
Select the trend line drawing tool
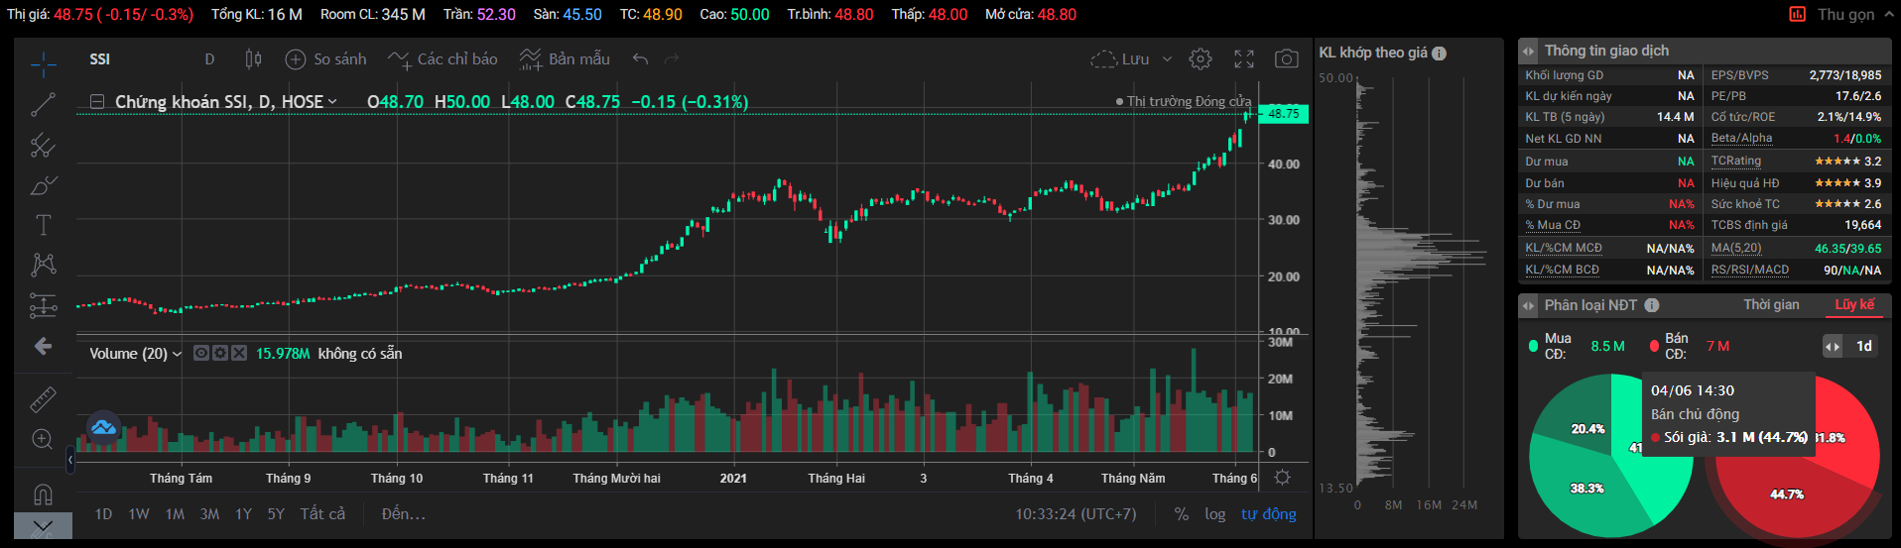click(x=43, y=104)
